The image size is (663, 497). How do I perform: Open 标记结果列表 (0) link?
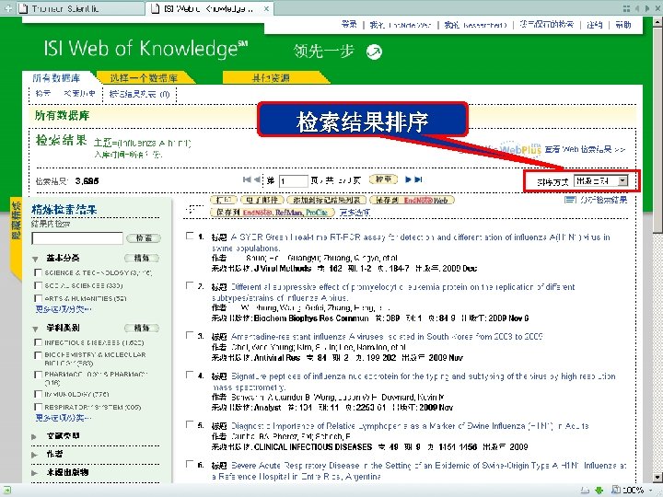140,94
